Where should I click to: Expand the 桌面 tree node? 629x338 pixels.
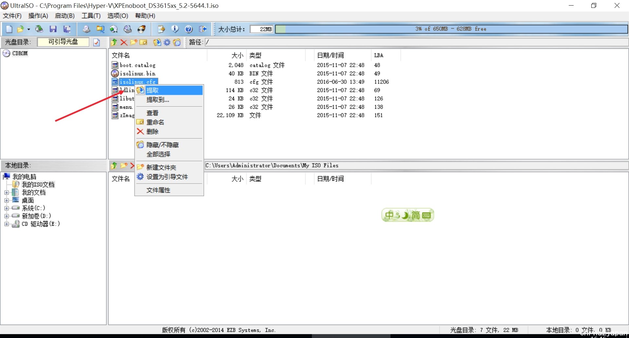pos(6,200)
